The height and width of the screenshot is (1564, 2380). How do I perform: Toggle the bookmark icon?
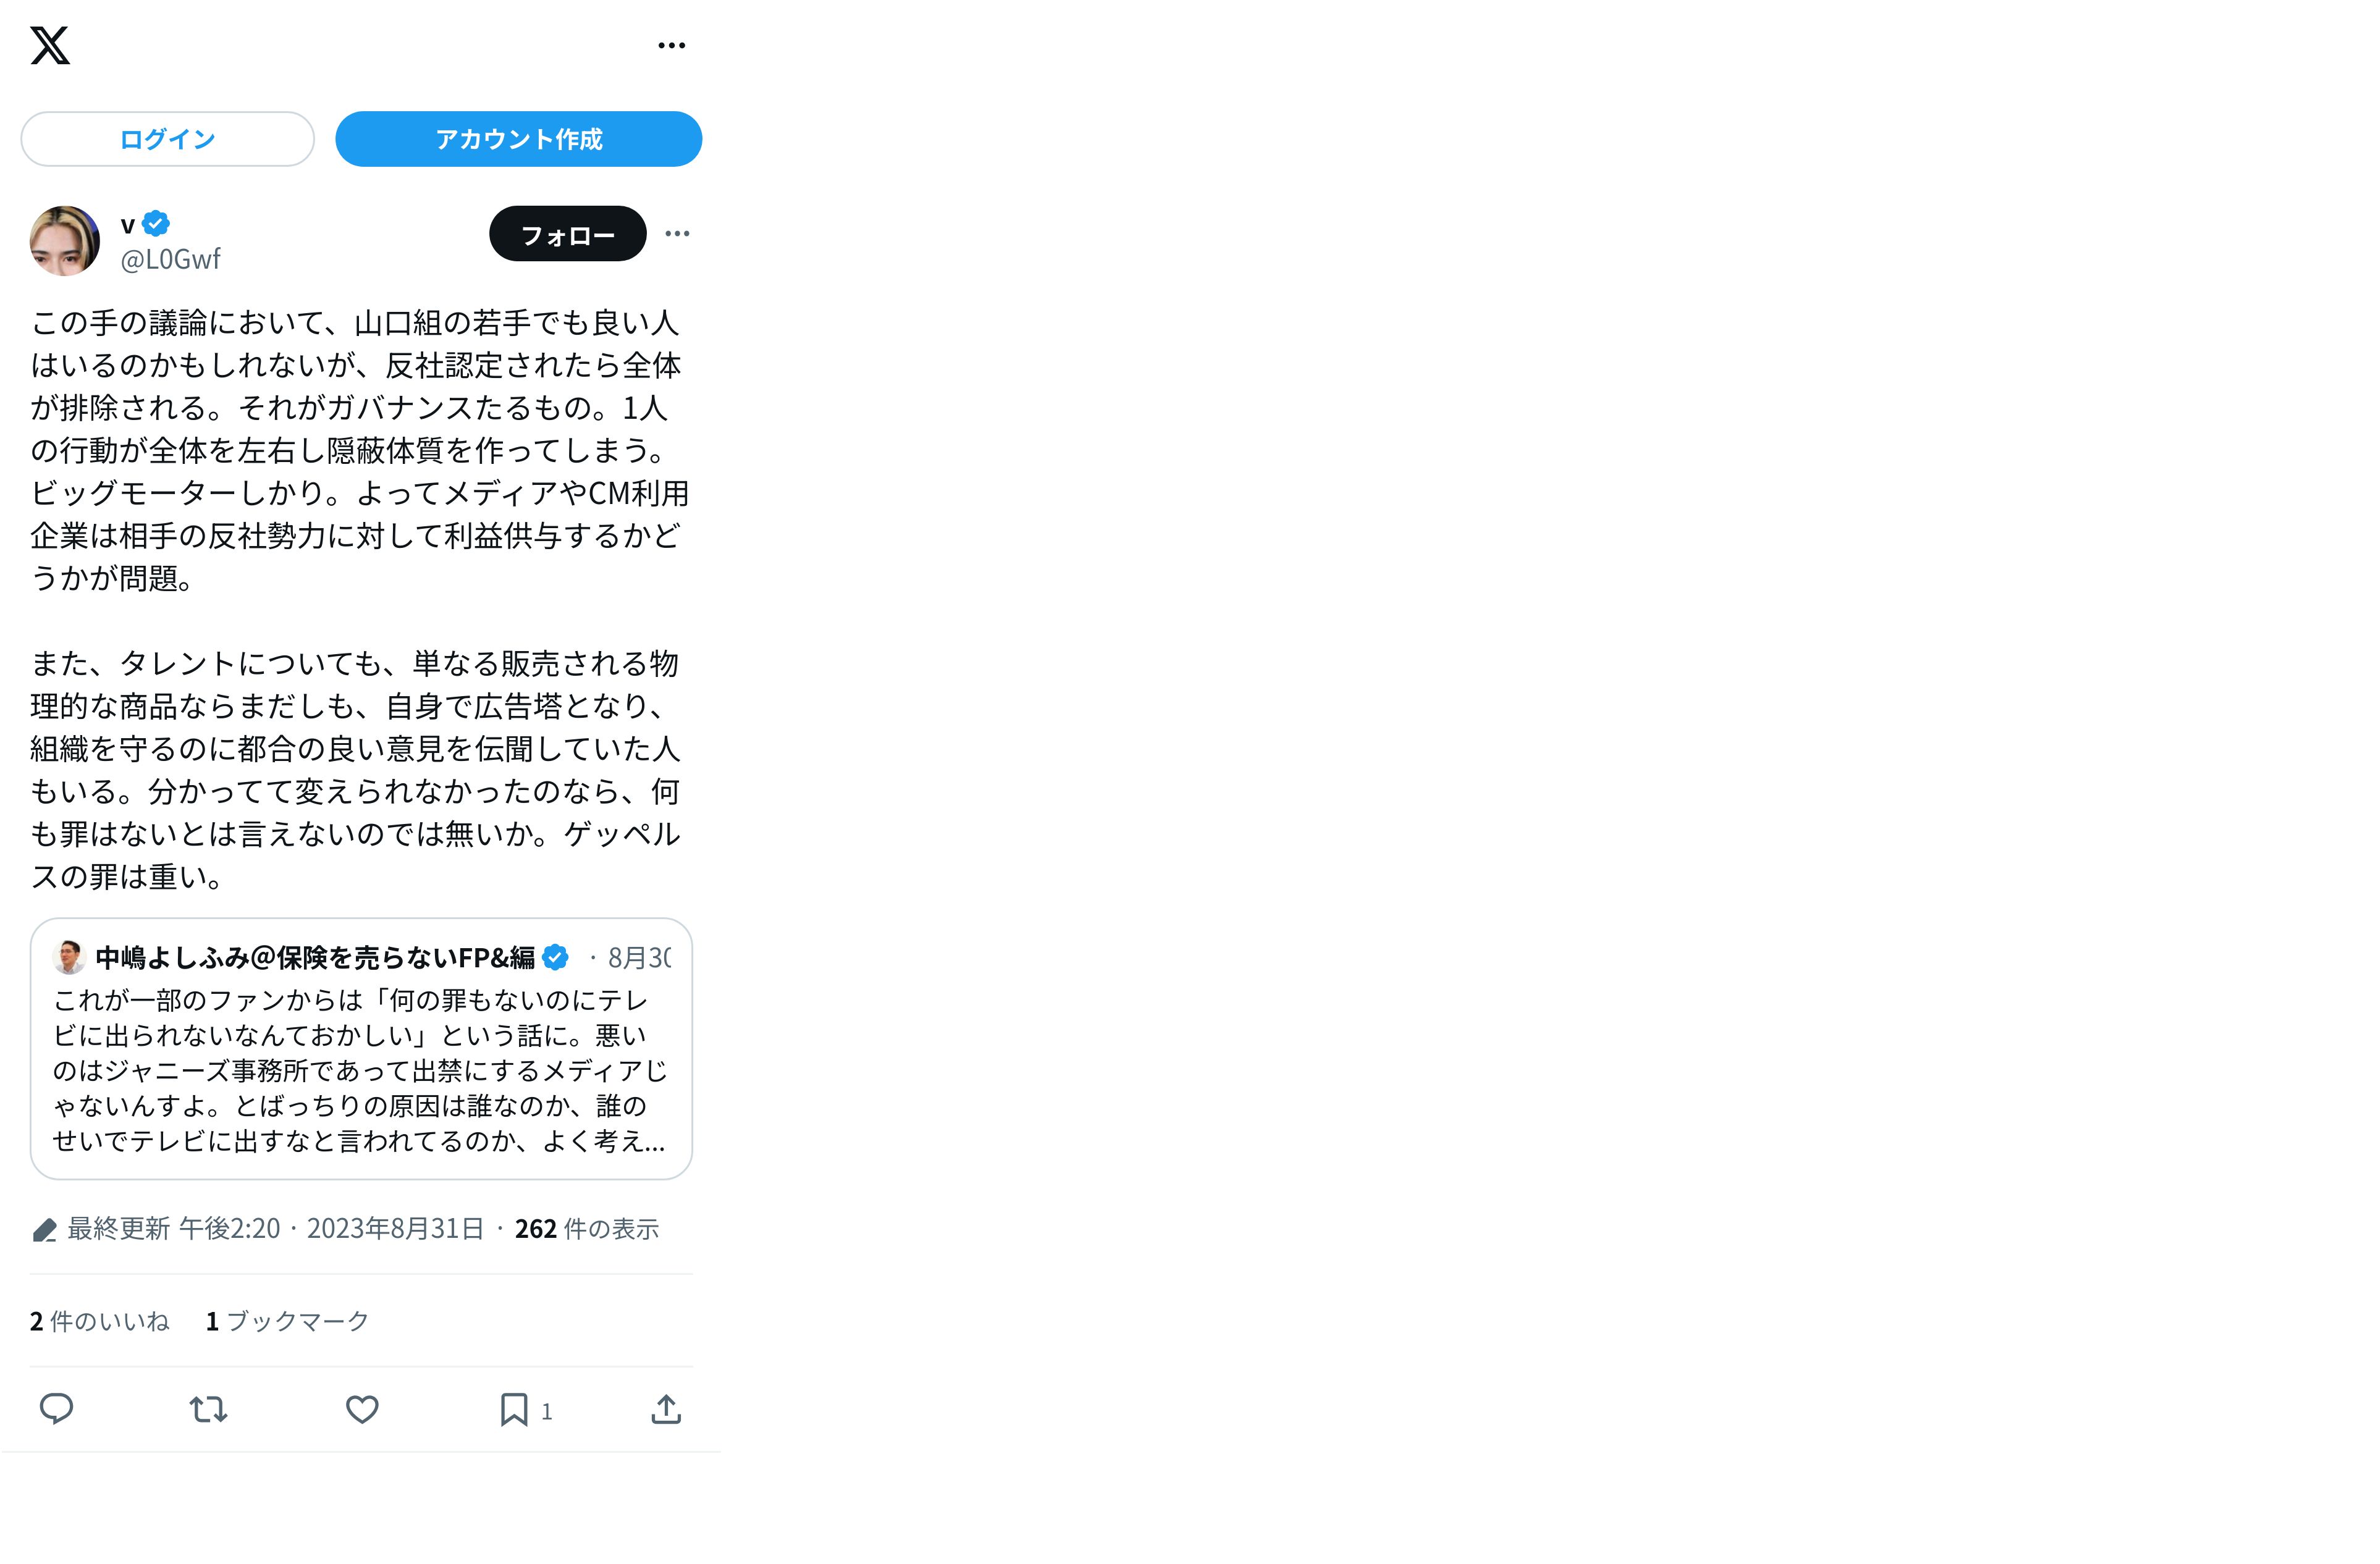[514, 1409]
